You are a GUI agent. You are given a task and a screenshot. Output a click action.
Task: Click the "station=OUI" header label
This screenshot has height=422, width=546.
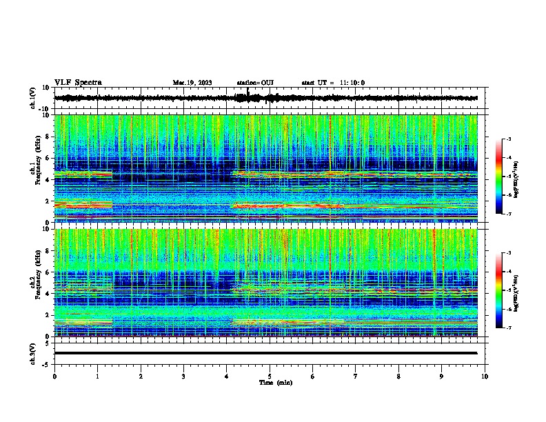255,83
